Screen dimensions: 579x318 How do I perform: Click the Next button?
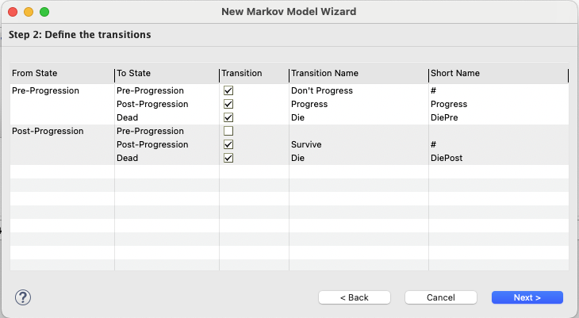click(x=527, y=297)
